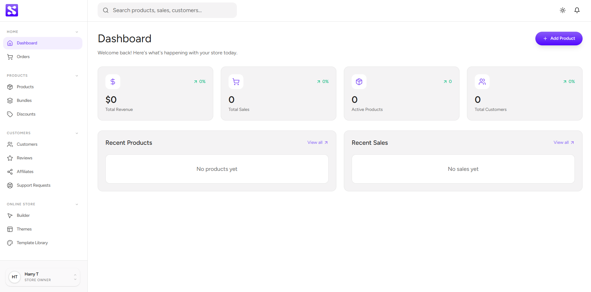View all recent sales
The width and height of the screenshot is (591, 292).
pos(564,142)
